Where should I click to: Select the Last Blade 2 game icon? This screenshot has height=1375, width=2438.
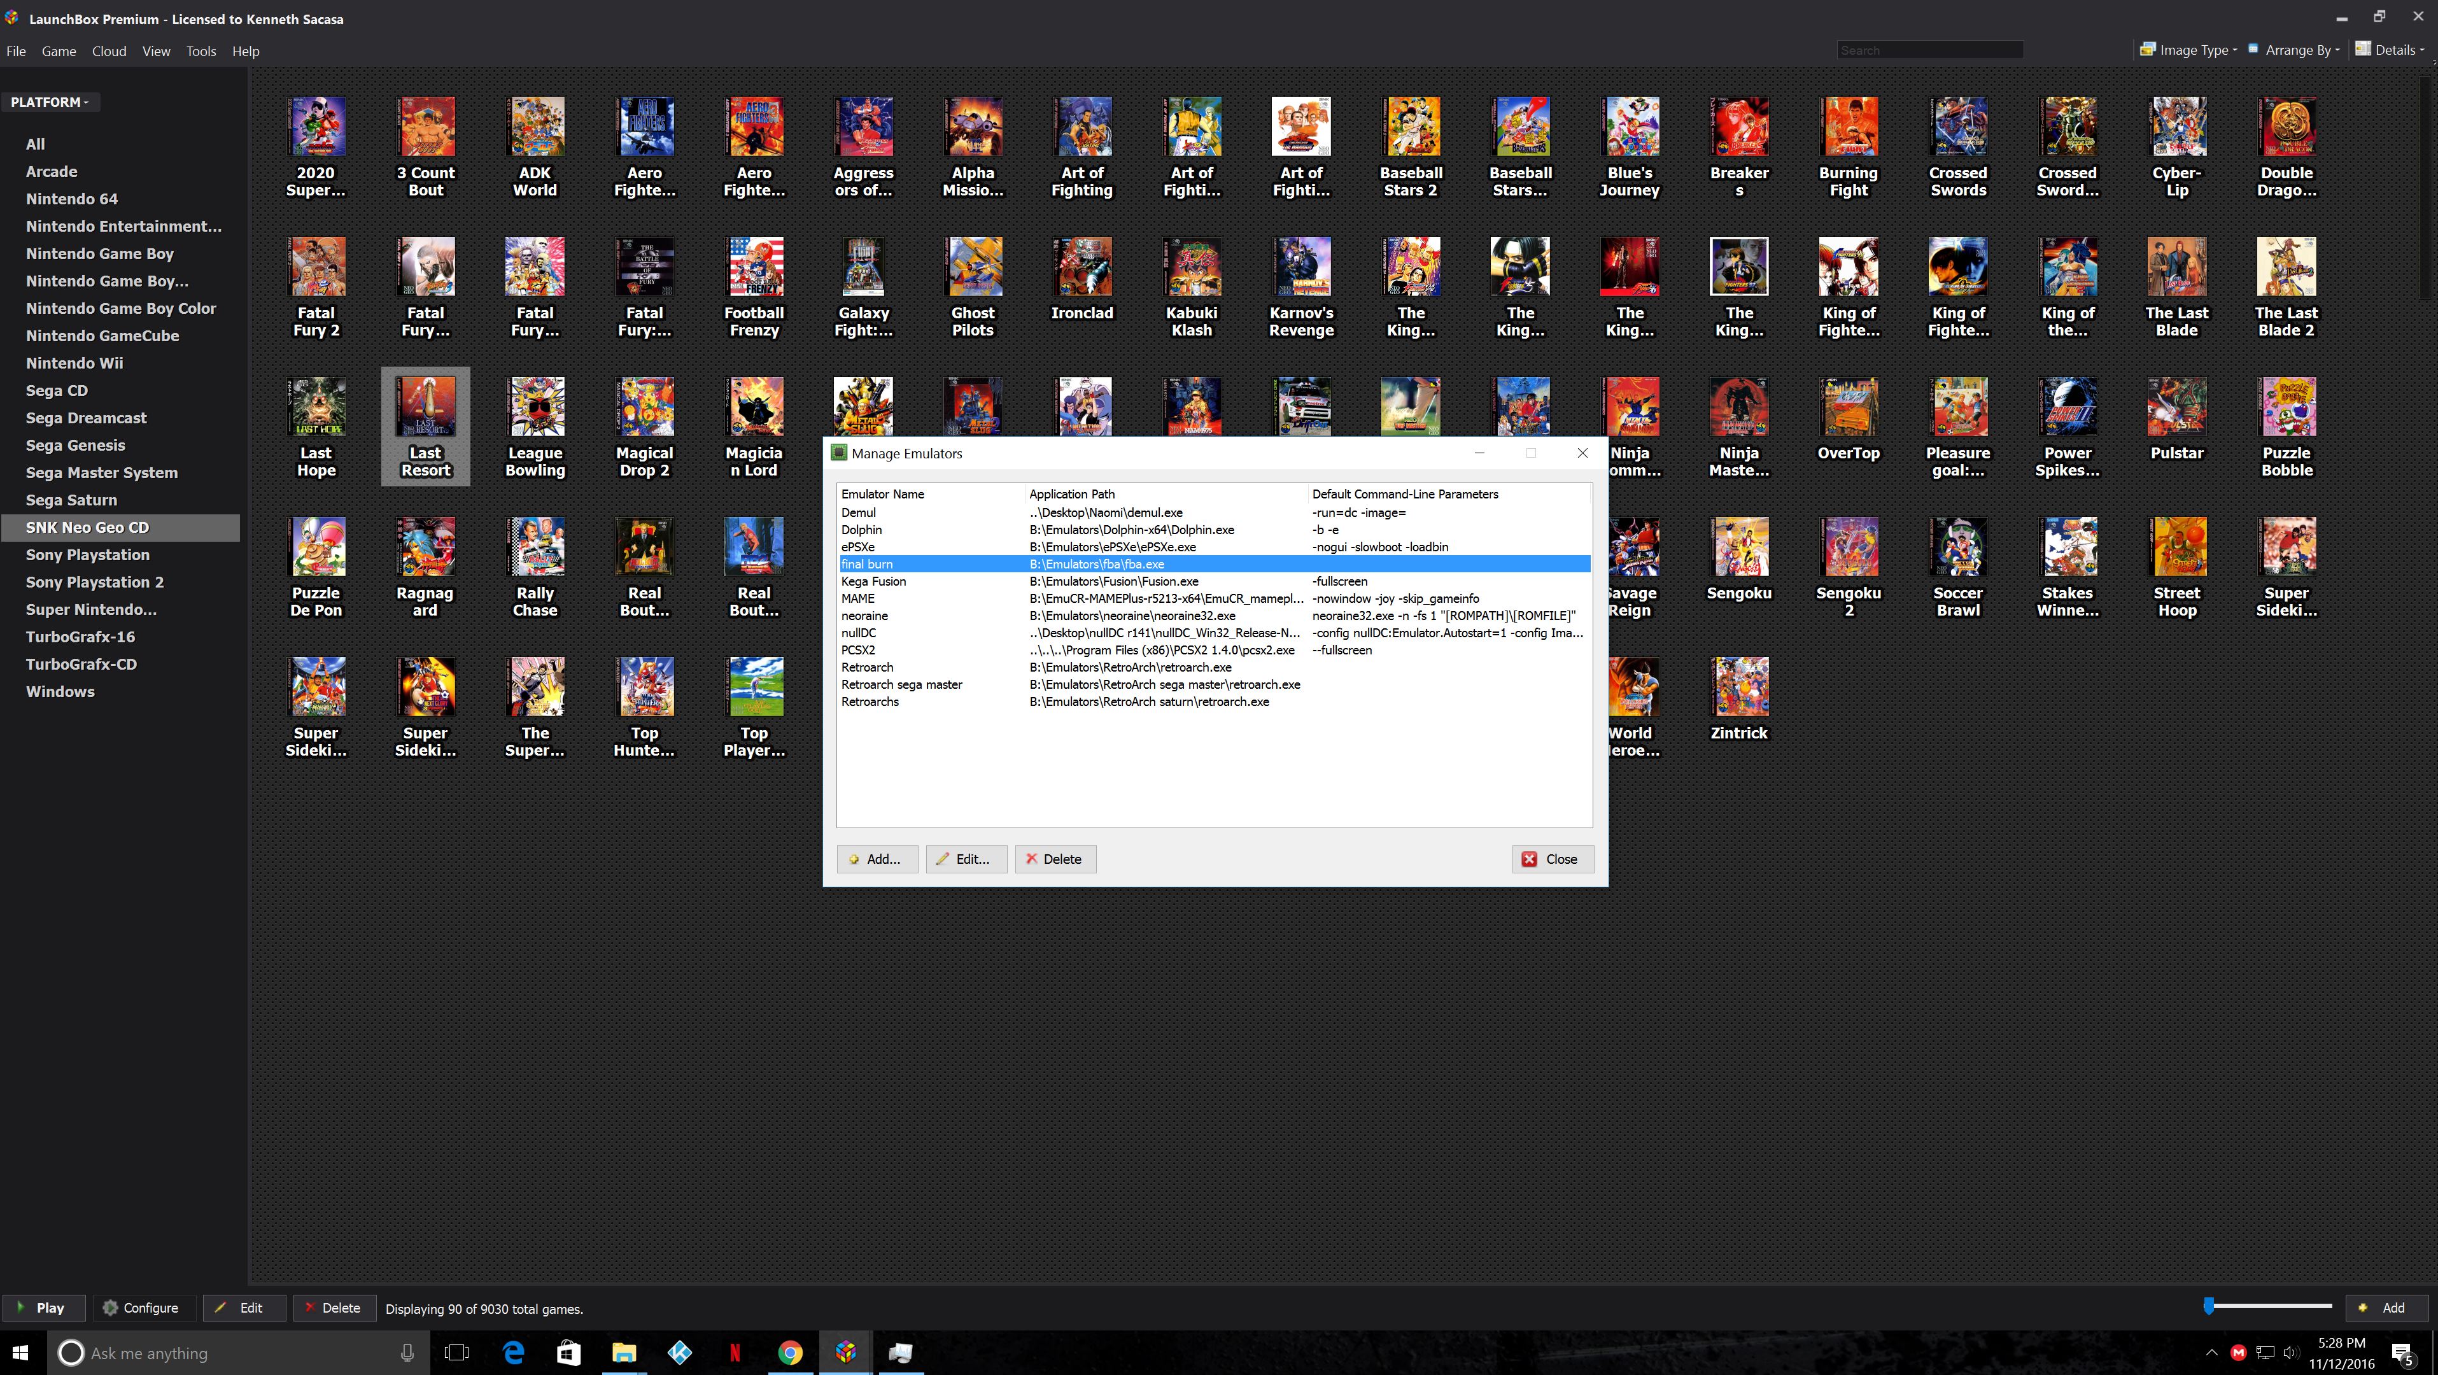click(2287, 266)
